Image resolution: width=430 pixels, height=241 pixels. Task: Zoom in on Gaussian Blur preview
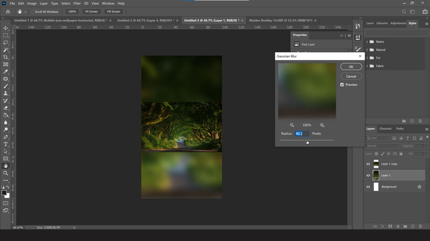pyautogui.click(x=322, y=125)
